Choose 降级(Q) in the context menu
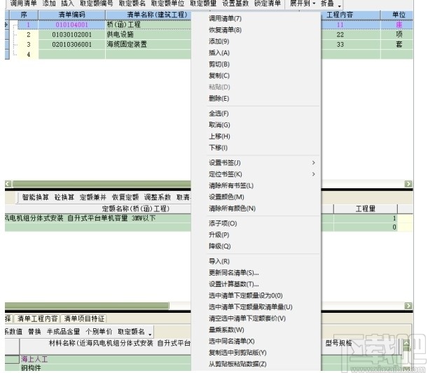The image size is (428, 373). [220, 246]
